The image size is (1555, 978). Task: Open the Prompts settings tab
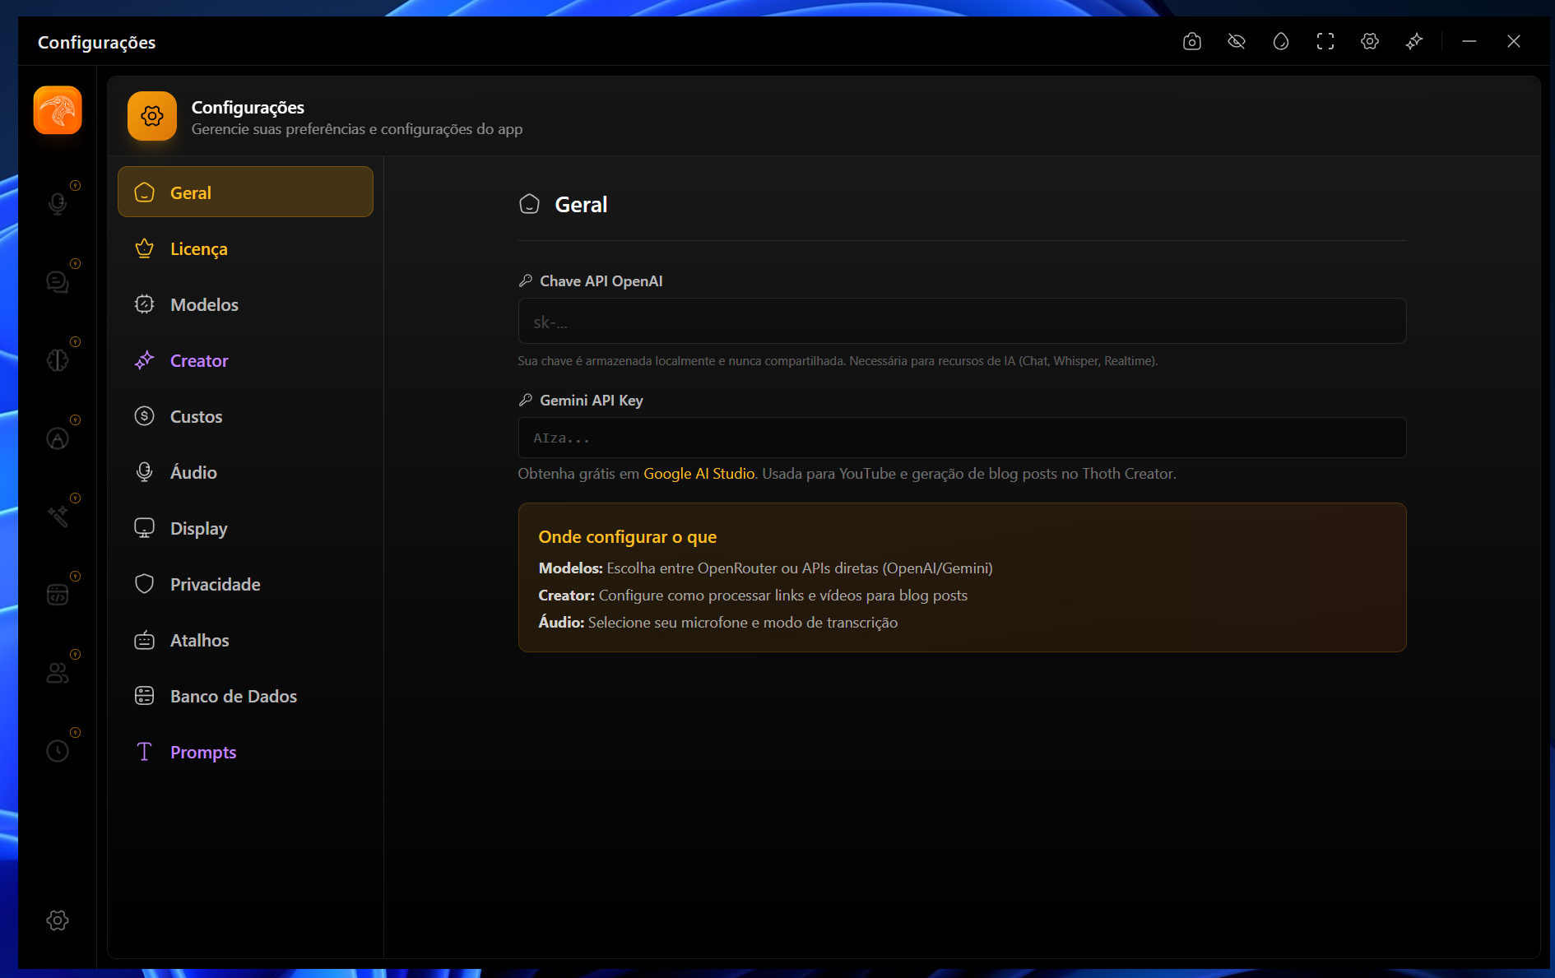coord(245,752)
